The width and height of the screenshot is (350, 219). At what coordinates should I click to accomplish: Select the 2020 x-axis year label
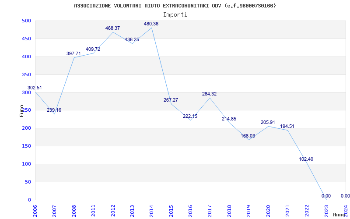tap(268, 211)
